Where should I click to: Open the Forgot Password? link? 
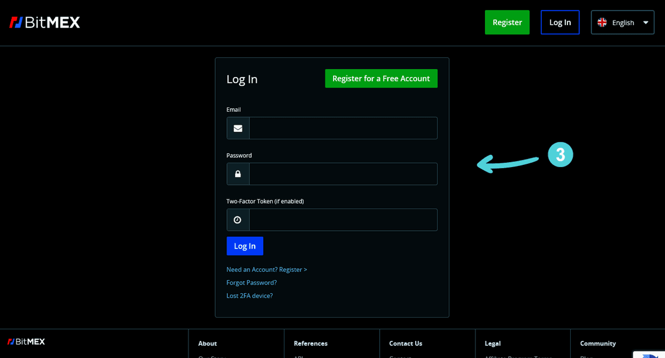252,283
